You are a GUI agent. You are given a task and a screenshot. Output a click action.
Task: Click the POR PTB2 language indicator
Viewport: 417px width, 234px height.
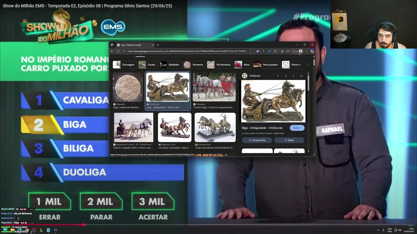390,230
